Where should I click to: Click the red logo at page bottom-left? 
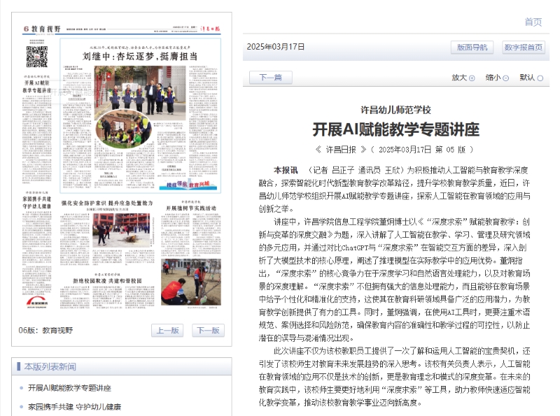coord(37,301)
